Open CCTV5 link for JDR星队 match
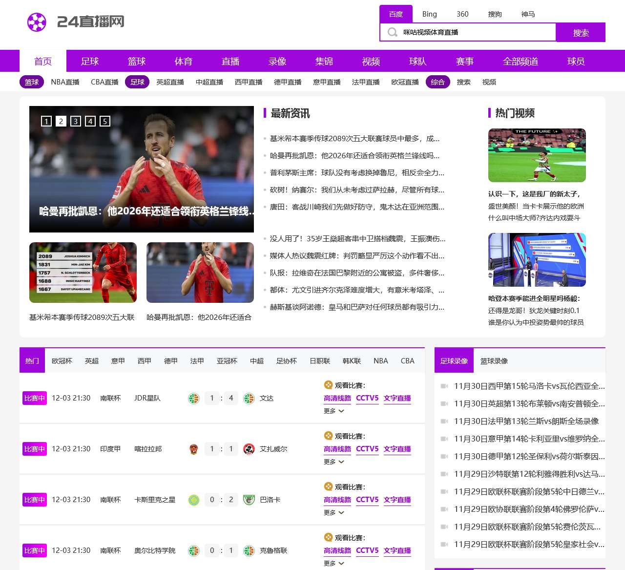Screen dimensions: 625x570 point(367,398)
